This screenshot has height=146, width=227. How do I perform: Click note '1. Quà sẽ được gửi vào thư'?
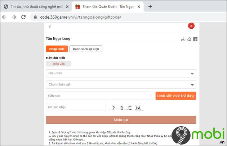tap(90, 132)
